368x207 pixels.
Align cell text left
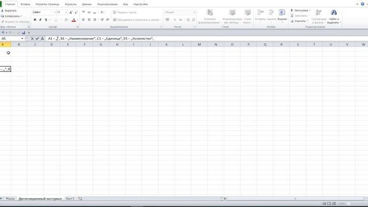(83, 20)
